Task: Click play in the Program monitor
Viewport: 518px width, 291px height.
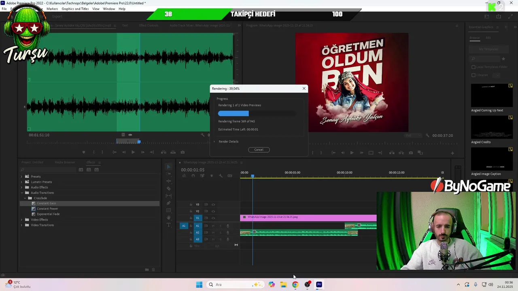Action: pos(352,153)
